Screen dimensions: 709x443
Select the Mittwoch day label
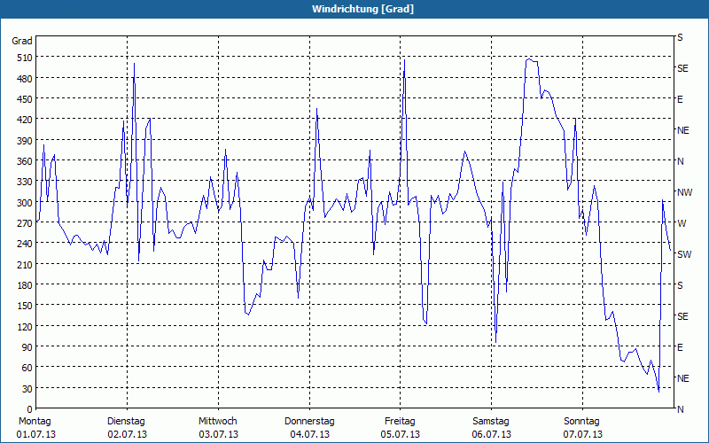click(218, 422)
